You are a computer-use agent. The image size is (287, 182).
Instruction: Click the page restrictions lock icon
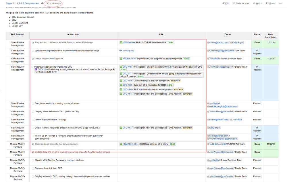pos(42,3)
